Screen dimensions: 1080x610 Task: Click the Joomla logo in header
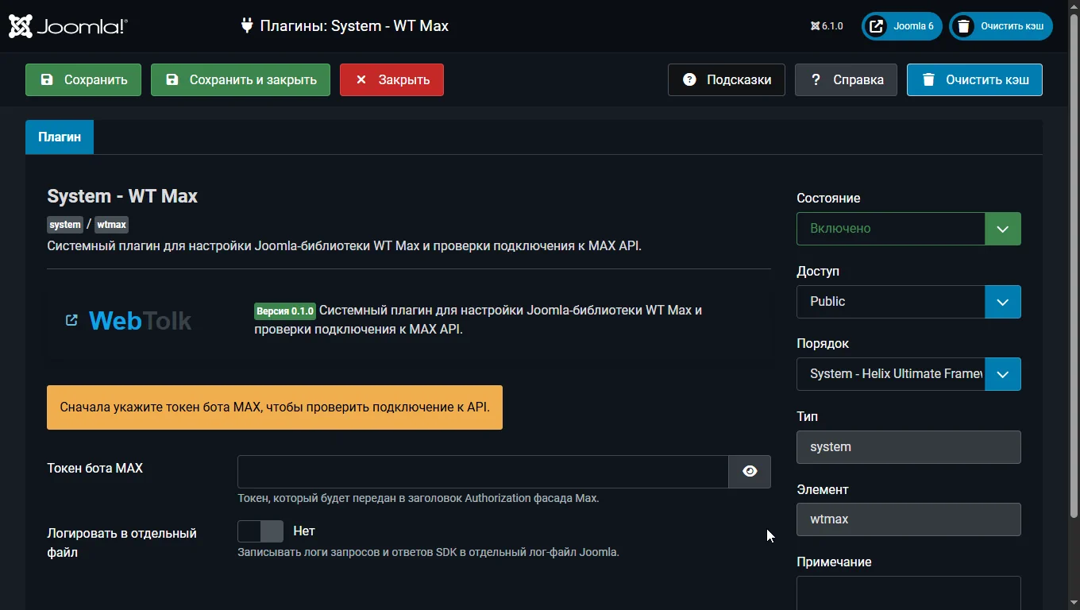[67, 26]
